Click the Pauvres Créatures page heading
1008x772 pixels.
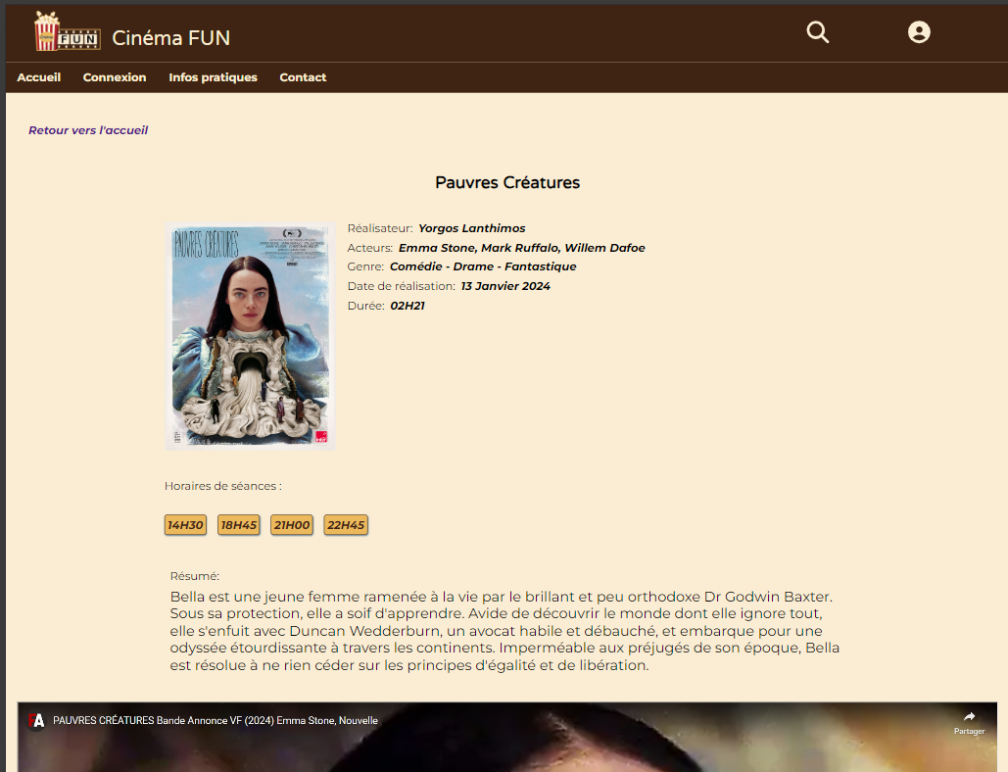coord(507,183)
